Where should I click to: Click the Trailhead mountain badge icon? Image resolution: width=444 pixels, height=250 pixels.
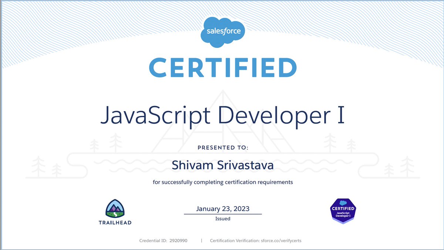115,209
